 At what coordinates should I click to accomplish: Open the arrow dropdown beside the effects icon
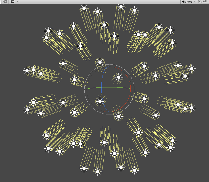click(17, 1)
